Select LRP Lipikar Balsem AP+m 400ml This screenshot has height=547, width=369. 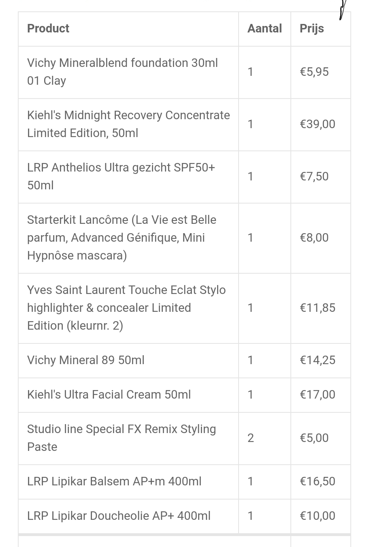point(114,481)
